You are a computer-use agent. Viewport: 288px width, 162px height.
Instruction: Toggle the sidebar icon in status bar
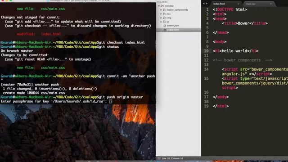point(159,158)
